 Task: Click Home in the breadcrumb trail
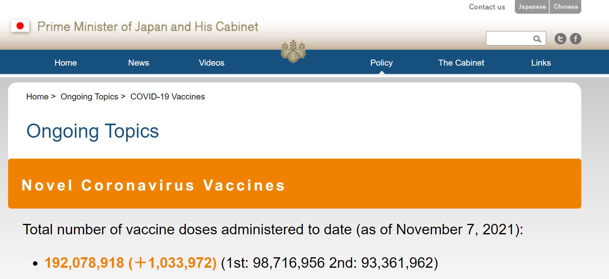coord(37,97)
